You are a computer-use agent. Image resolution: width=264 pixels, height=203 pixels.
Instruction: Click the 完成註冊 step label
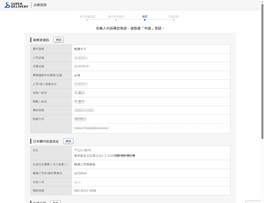[174, 17]
